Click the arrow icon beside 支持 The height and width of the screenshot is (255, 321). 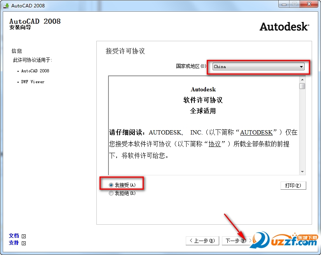24,243
